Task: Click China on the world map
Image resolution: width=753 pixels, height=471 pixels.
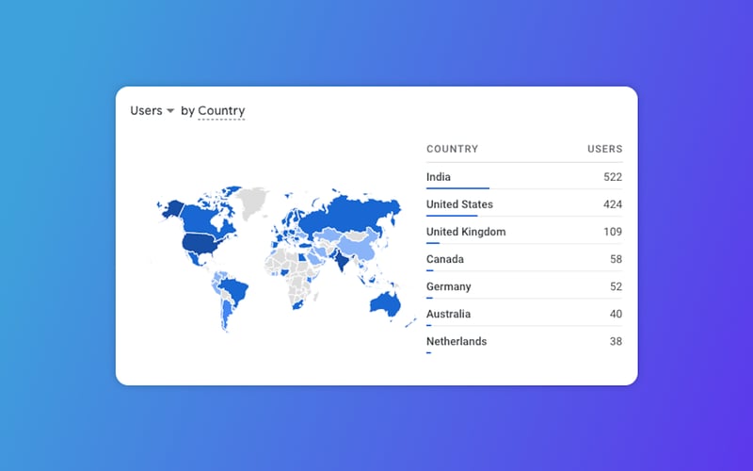Action: click(x=358, y=247)
